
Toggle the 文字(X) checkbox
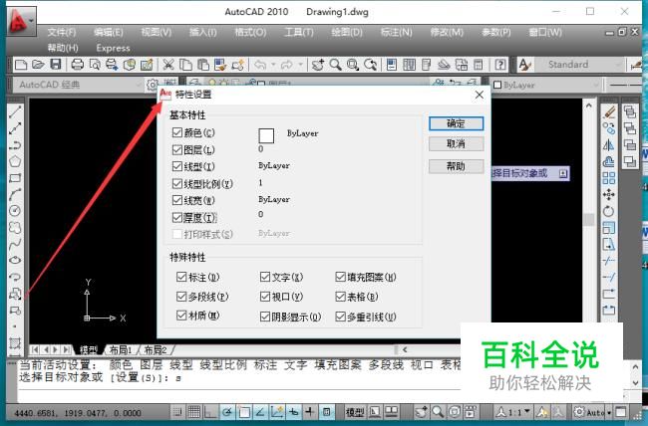(x=265, y=277)
